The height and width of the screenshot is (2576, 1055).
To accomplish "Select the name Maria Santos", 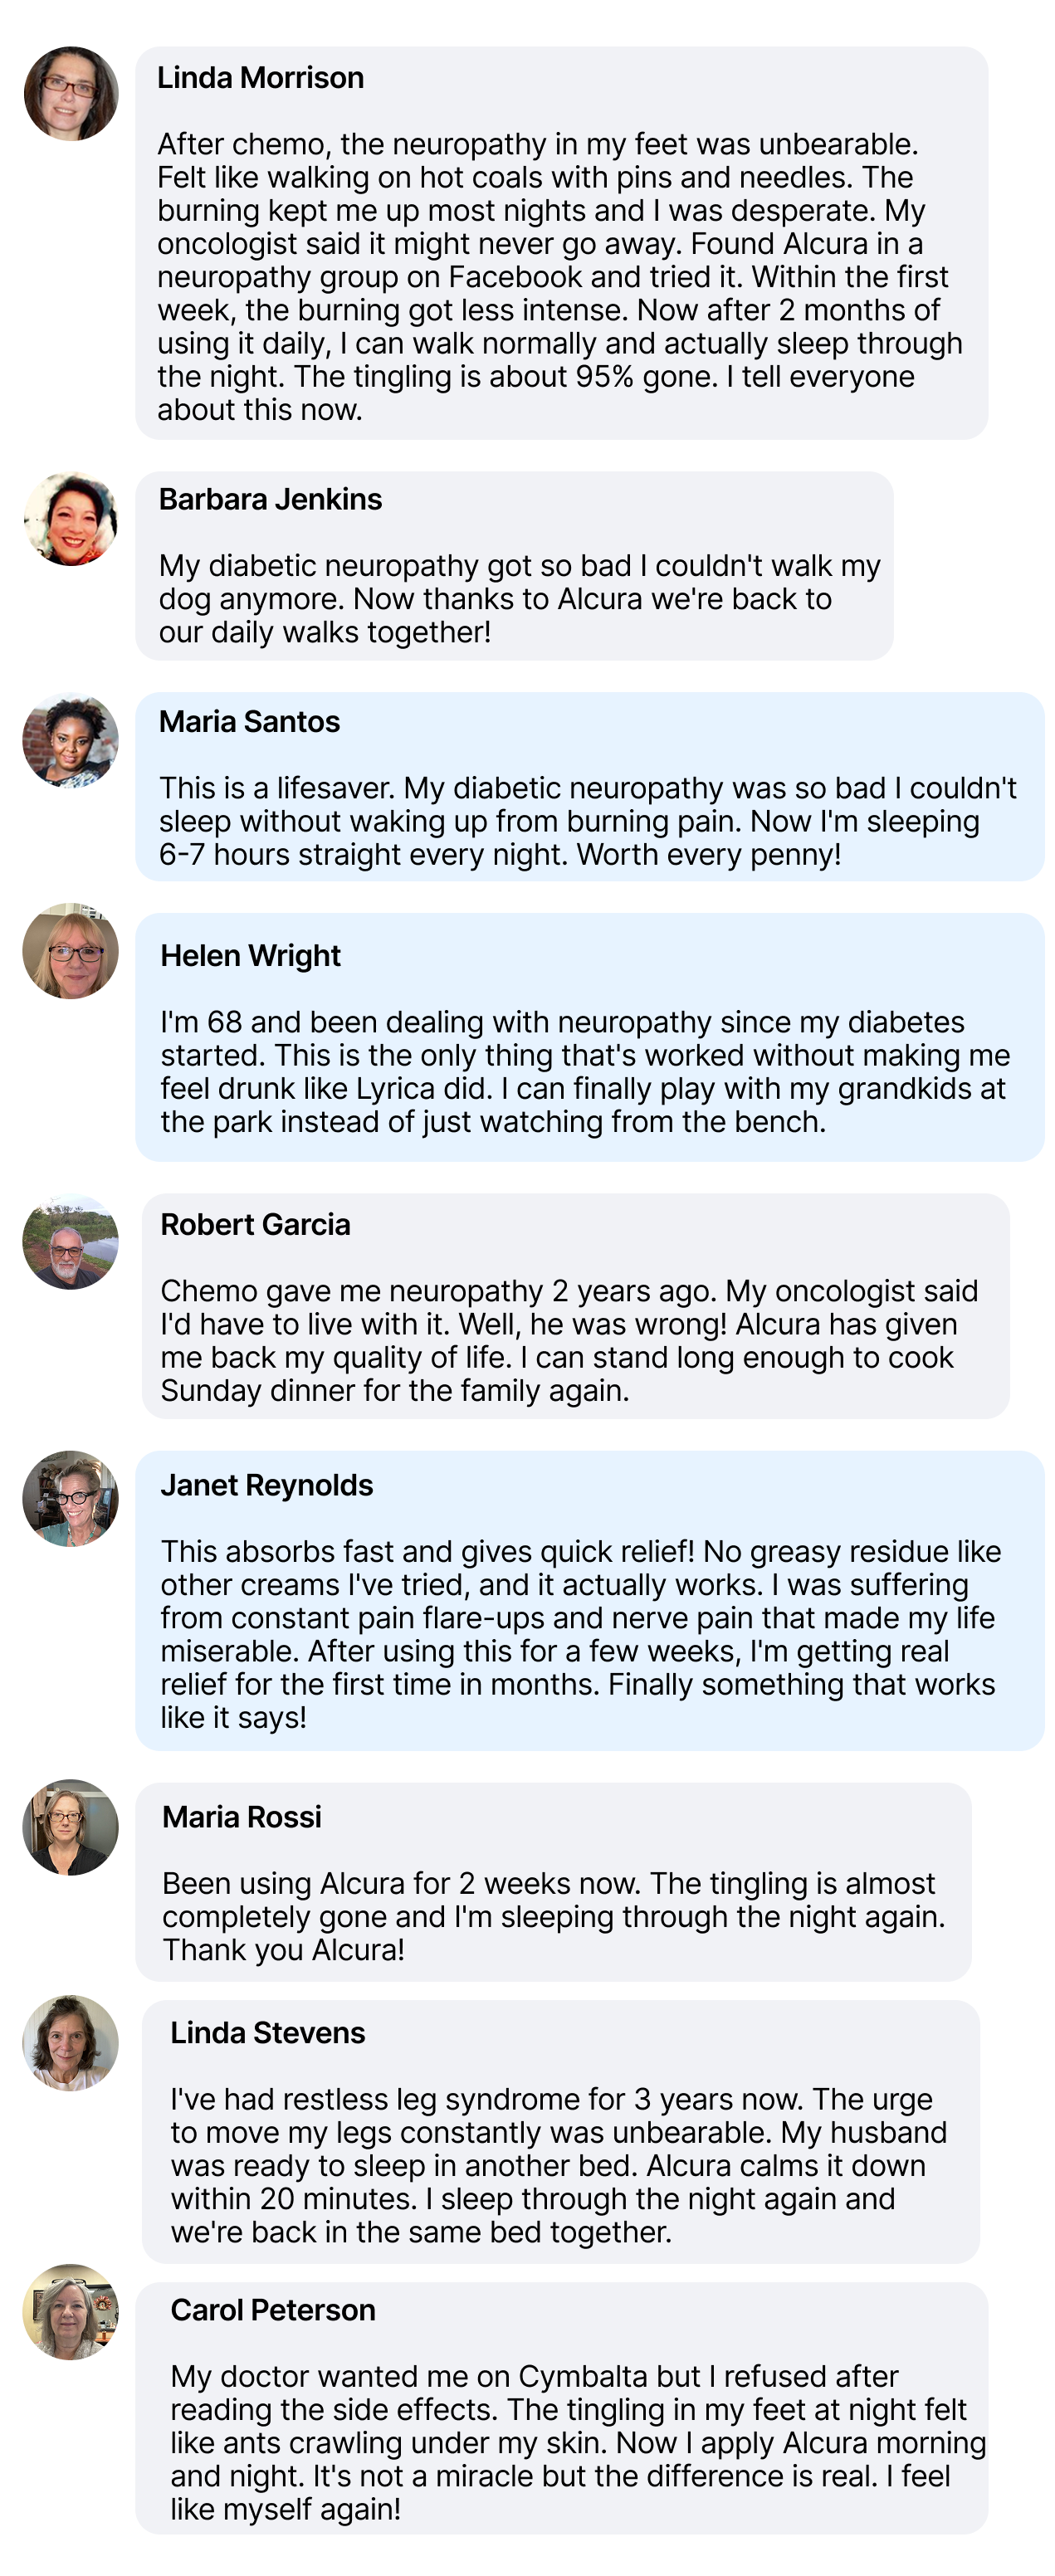I will (x=249, y=722).
